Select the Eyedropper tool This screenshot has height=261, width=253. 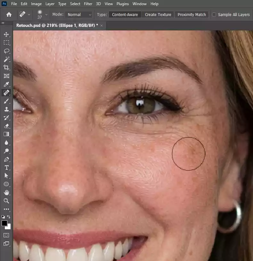6,84
